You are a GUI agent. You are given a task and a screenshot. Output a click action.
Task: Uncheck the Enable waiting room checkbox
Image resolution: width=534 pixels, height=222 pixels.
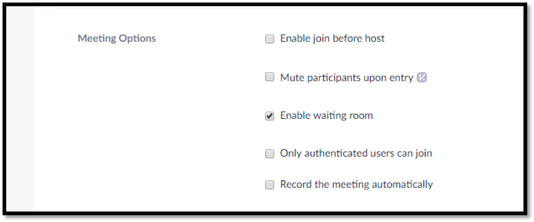pos(269,116)
